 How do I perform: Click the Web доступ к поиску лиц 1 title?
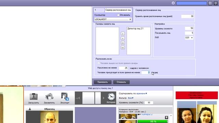tap(100, 88)
